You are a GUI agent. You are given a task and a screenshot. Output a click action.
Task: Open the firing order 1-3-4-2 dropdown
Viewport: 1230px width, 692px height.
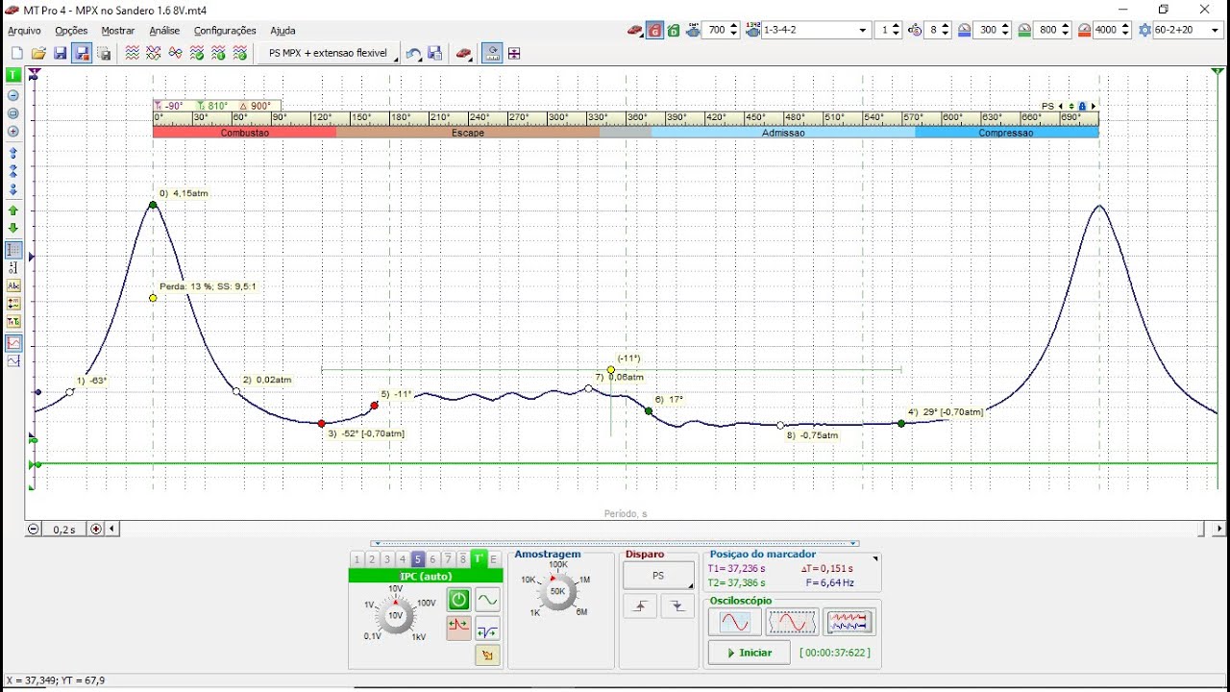tap(863, 31)
